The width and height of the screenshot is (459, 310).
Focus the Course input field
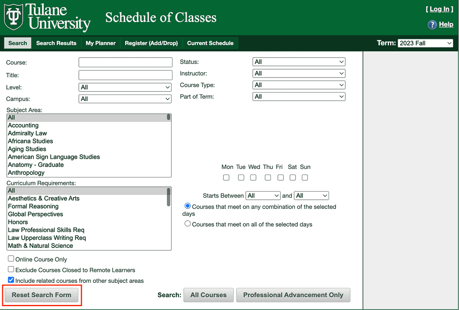point(125,62)
